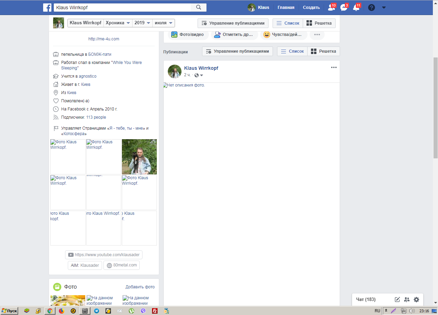438x315 pixels.
Task: Click Киев link in Из row
Action: (72, 93)
